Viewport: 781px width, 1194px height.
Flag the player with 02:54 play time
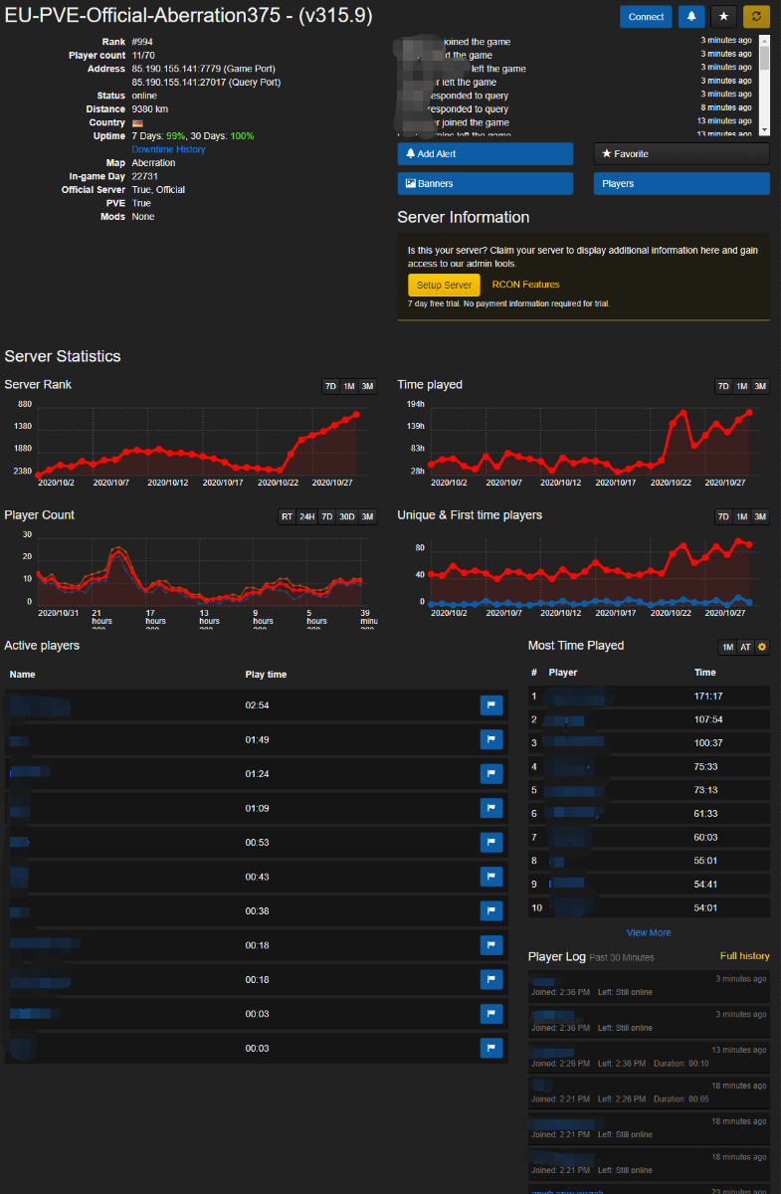pyautogui.click(x=491, y=705)
